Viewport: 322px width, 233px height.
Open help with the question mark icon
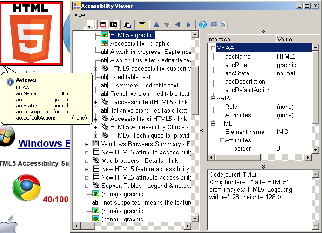click(x=203, y=25)
